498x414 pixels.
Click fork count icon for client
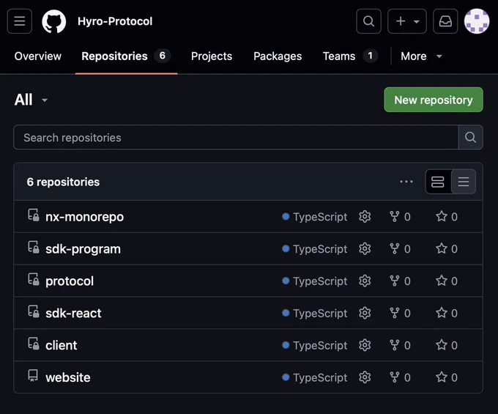(395, 345)
